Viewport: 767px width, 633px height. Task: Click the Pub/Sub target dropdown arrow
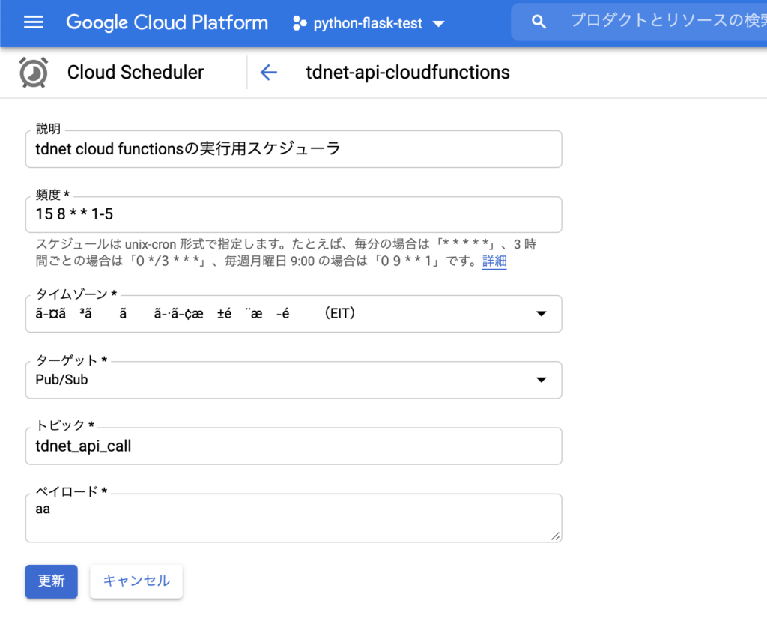pos(541,380)
